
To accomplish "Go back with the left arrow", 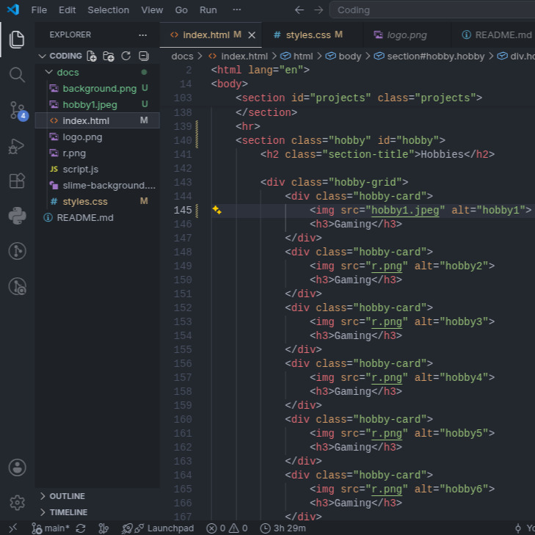I will pyautogui.click(x=299, y=10).
